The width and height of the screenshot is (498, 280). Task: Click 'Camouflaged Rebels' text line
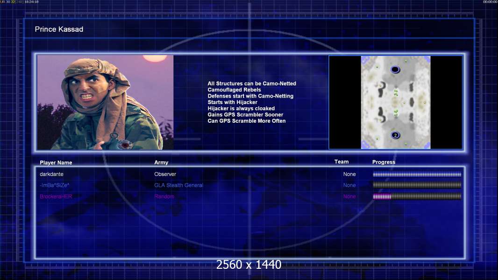pos(234,90)
